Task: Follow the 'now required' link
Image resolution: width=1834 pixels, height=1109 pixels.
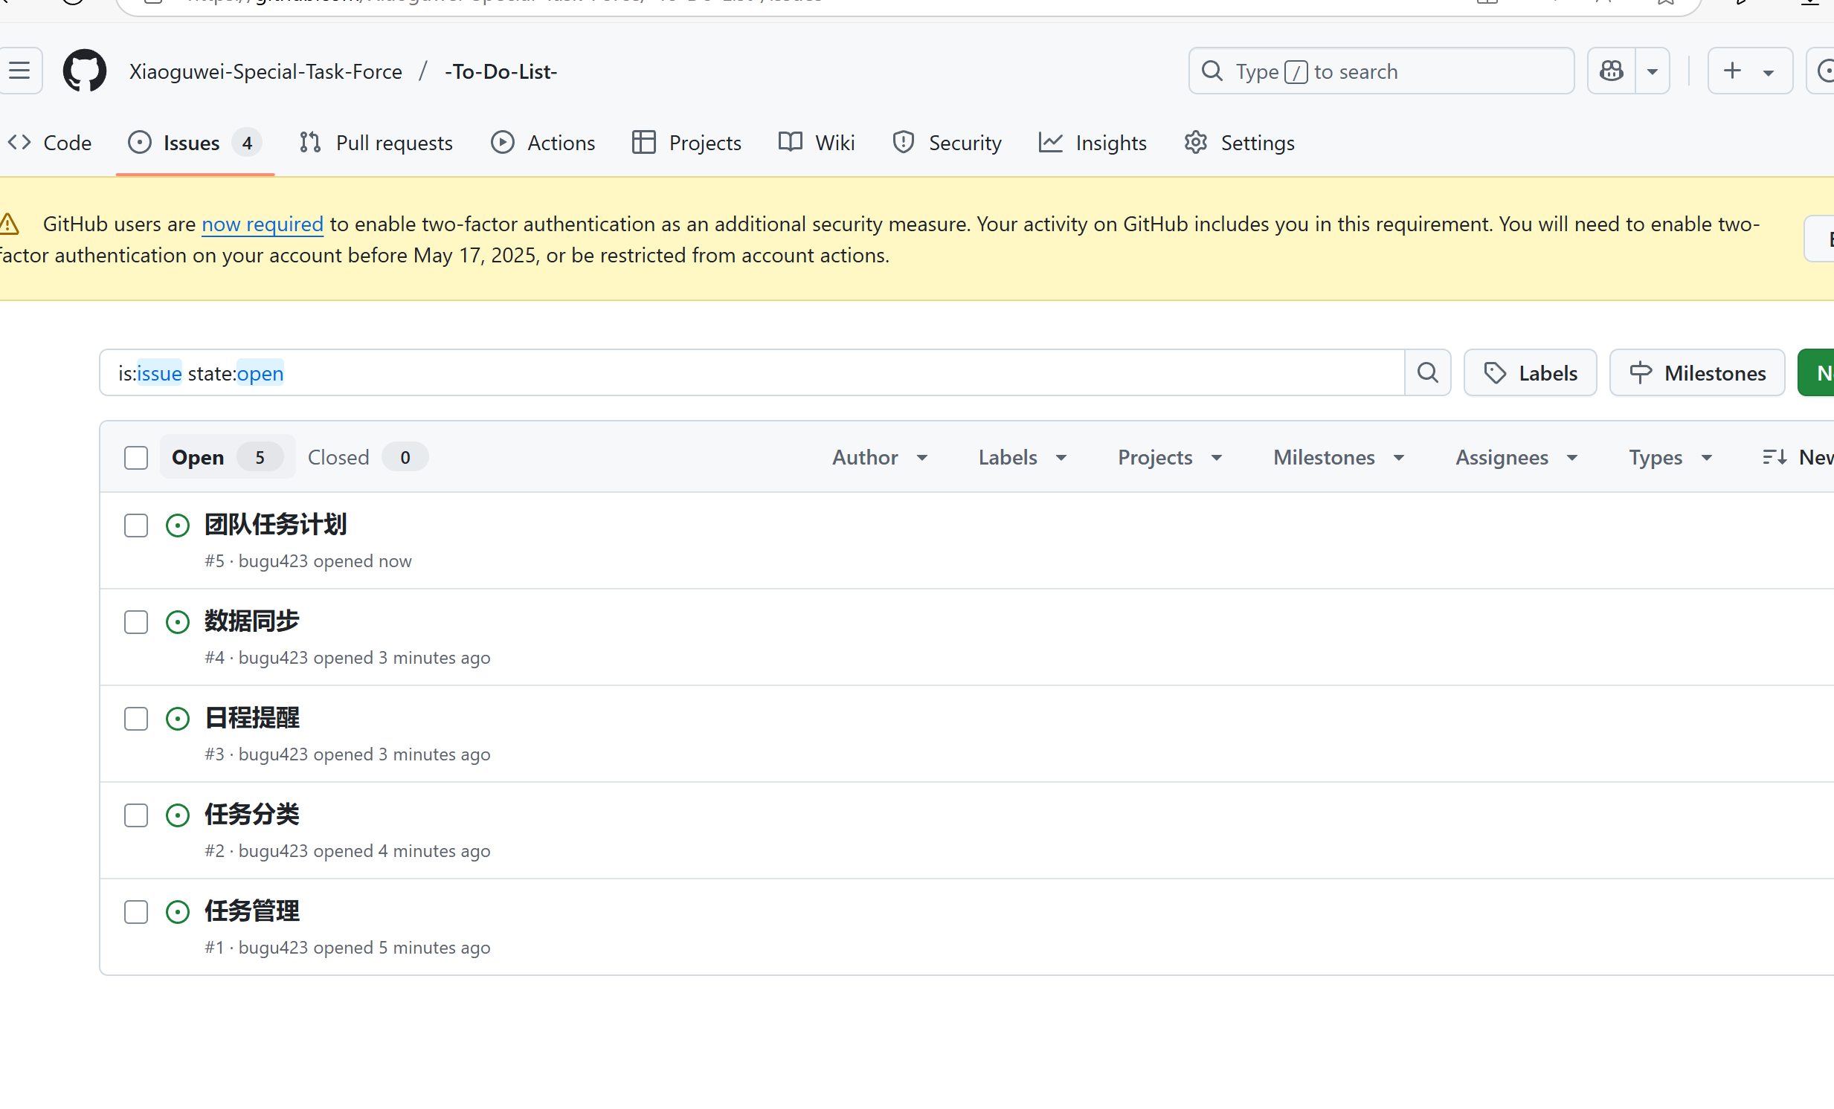Action: (x=262, y=224)
